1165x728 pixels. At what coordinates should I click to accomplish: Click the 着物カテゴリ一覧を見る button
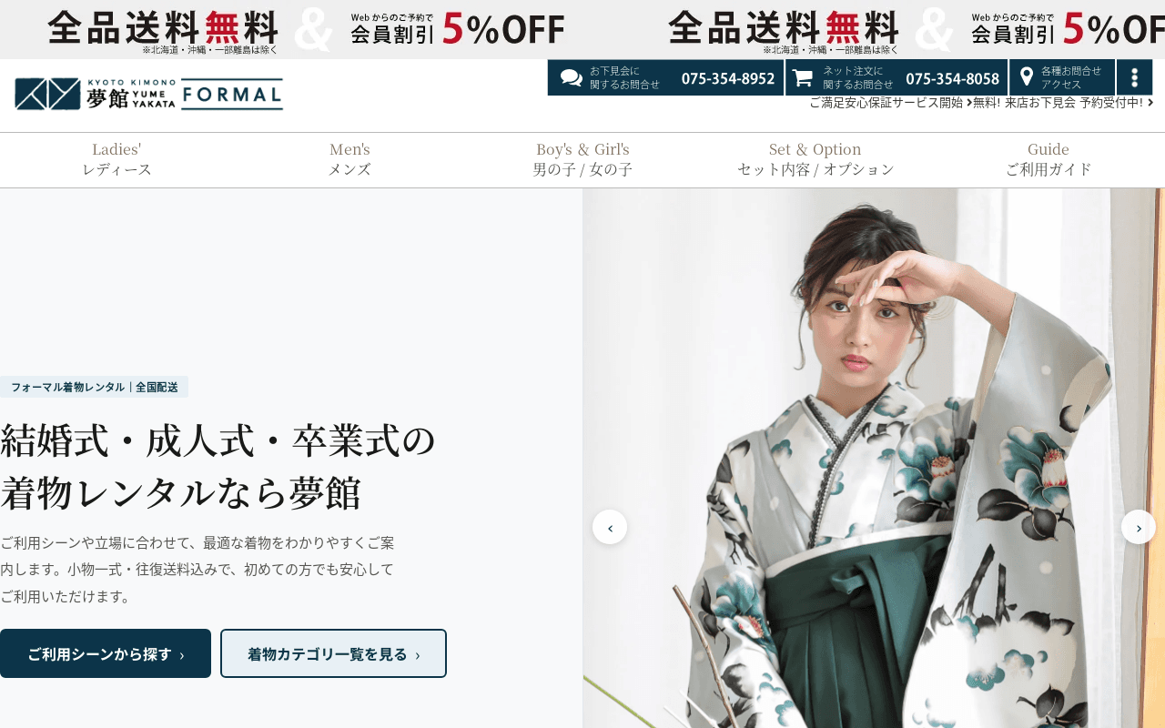pyautogui.click(x=333, y=653)
